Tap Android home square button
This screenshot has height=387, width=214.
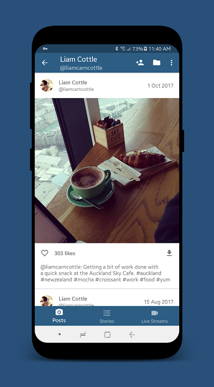click(x=107, y=335)
